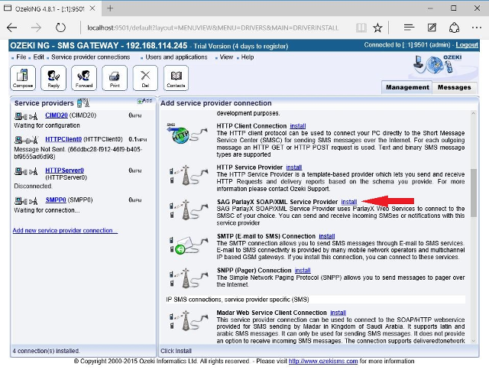
Task: Click Add new service provider connection link
Action: click(65, 231)
